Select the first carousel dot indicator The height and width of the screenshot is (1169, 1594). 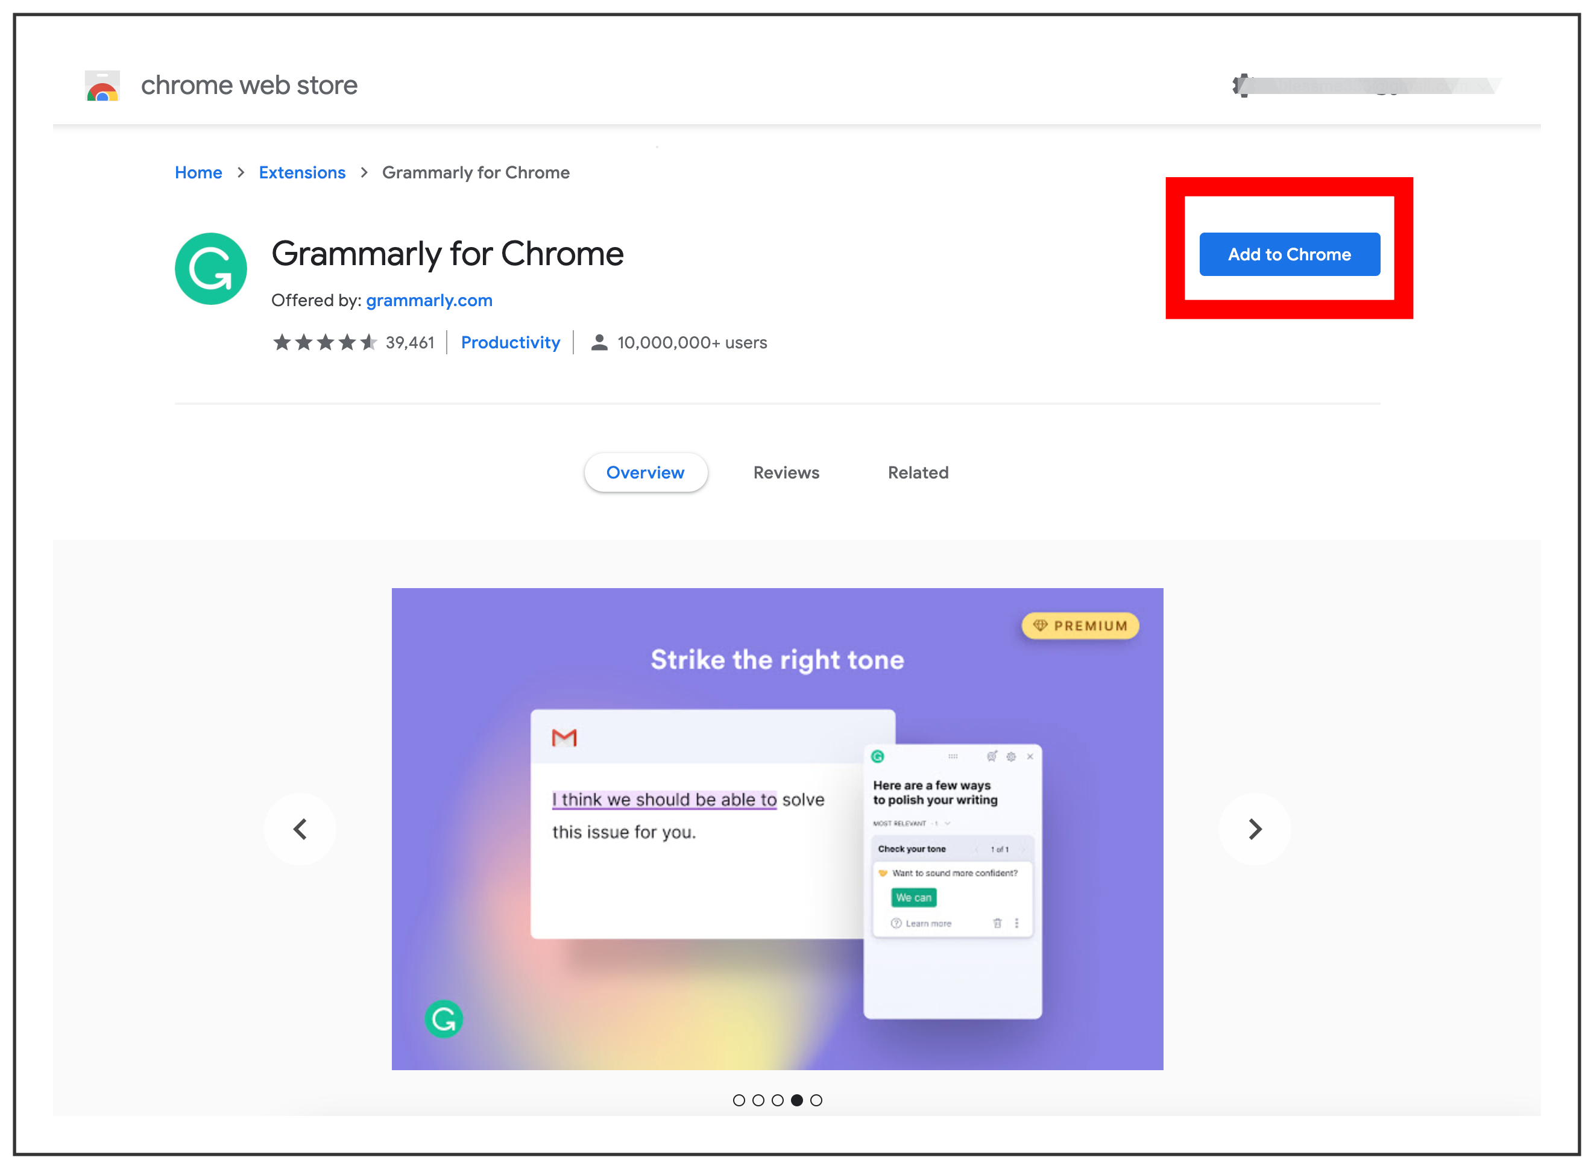(739, 1100)
